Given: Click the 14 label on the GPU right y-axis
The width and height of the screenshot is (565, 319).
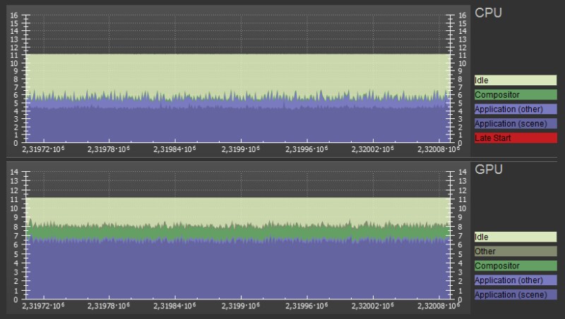Looking at the screenshot, I should 462,173.
